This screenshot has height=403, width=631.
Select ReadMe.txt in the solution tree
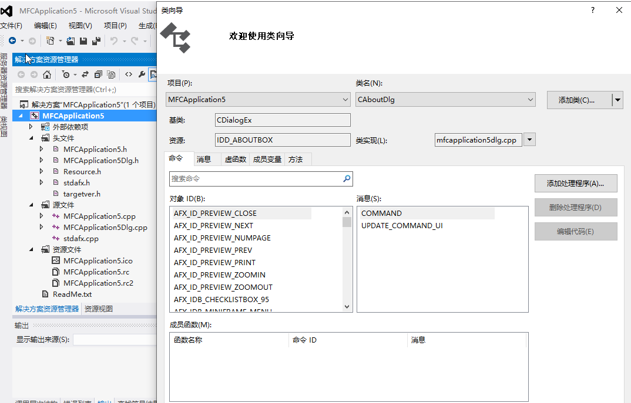coord(72,294)
